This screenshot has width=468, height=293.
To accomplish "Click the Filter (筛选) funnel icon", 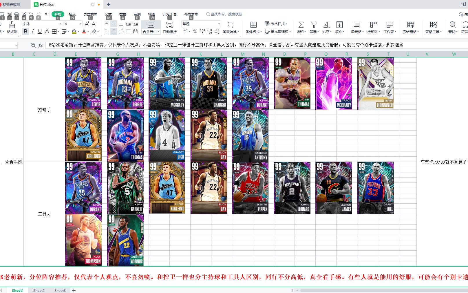I will [x=314, y=25].
